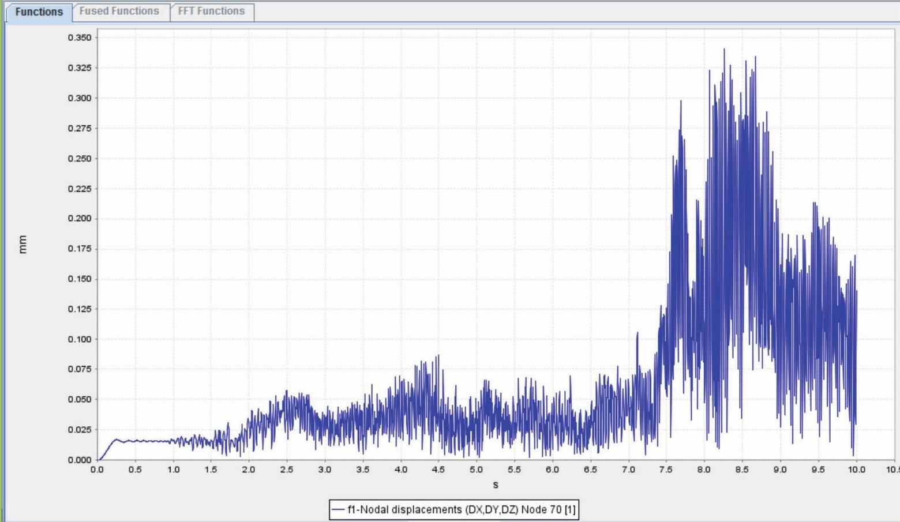This screenshot has height=522, width=900.
Task: Switch to the Functions tab
Action: [39, 12]
